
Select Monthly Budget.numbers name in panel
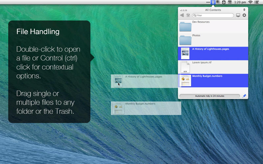coord(207,76)
